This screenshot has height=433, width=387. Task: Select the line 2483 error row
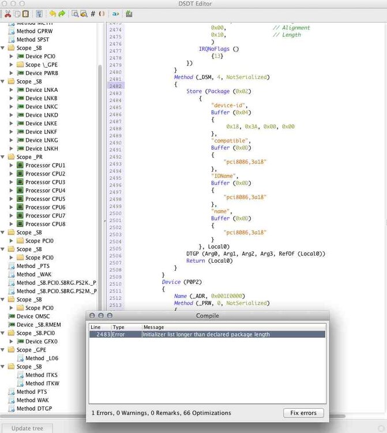click(x=206, y=334)
